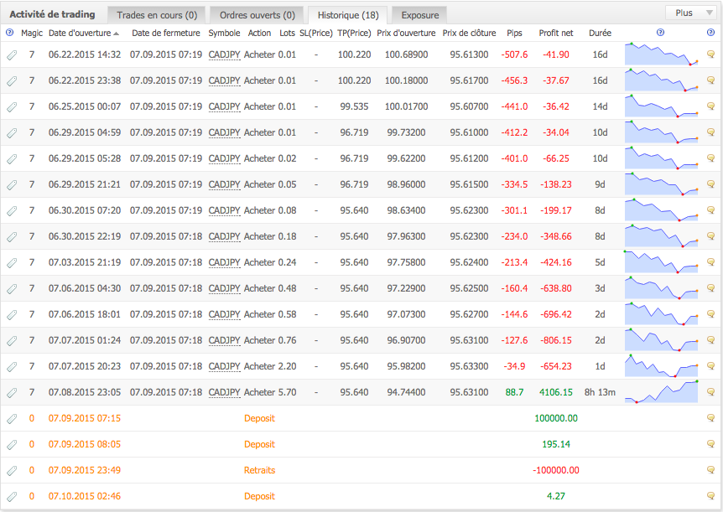Screen dimensions: 723x512
Task: Click help icon above the mini chart column
Action: 661,33
